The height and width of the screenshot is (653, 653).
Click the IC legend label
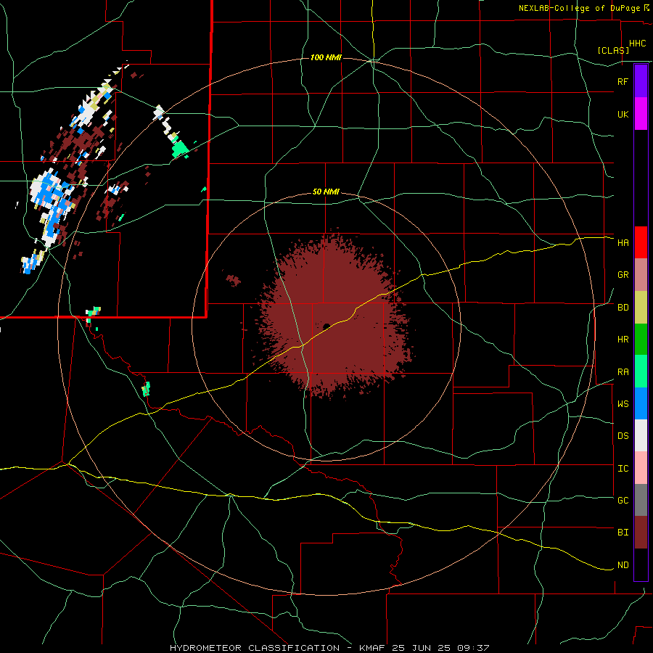click(x=623, y=469)
